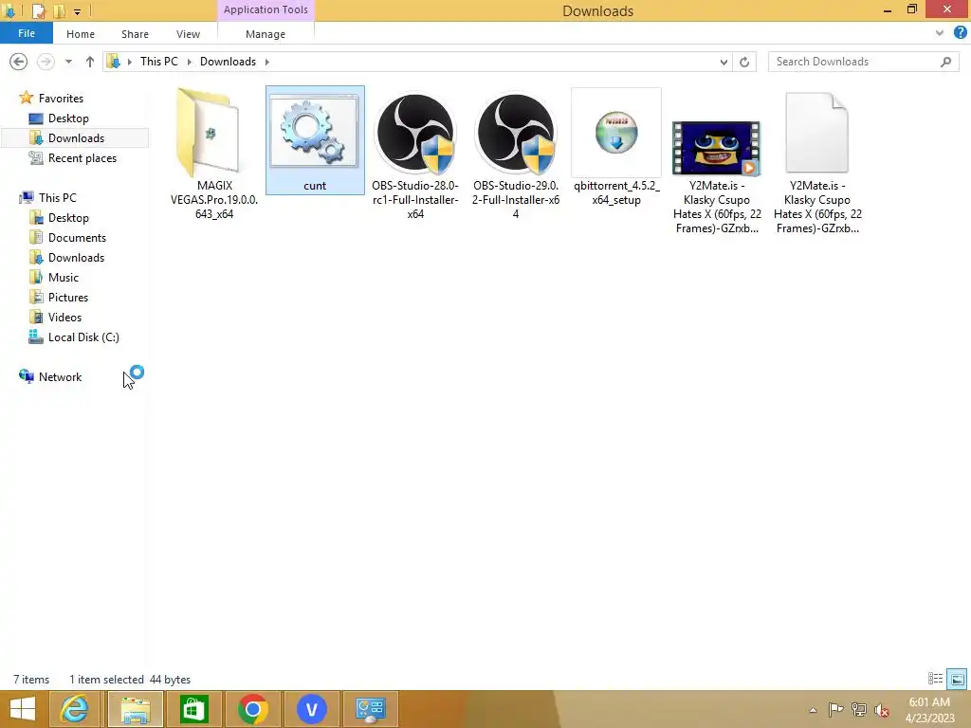This screenshot has height=728, width=971.
Task: Open the Windows Start button
Action: point(23,709)
